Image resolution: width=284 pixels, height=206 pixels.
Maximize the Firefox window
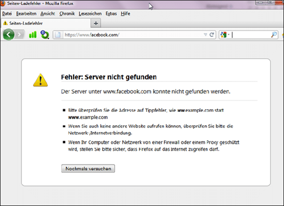point(270,2)
